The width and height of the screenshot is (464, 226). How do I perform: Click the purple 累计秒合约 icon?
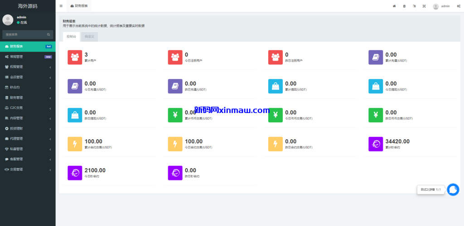[x=376, y=144]
